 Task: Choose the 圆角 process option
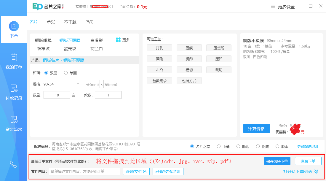click(x=159, y=59)
